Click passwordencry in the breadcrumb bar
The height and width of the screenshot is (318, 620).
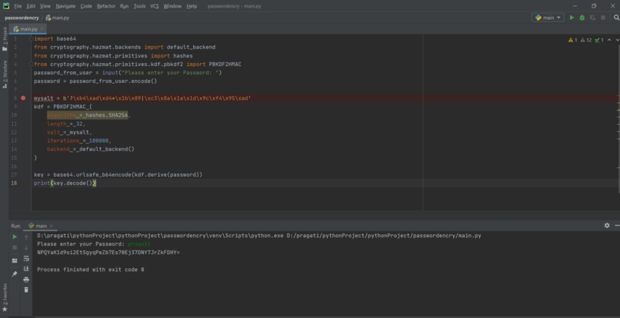[x=22, y=18]
